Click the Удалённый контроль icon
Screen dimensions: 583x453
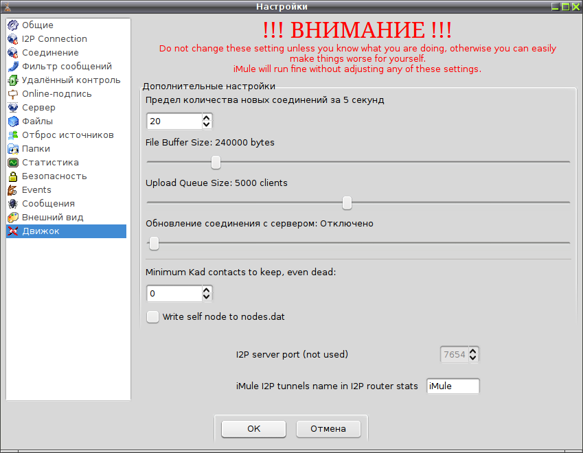click(12, 80)
